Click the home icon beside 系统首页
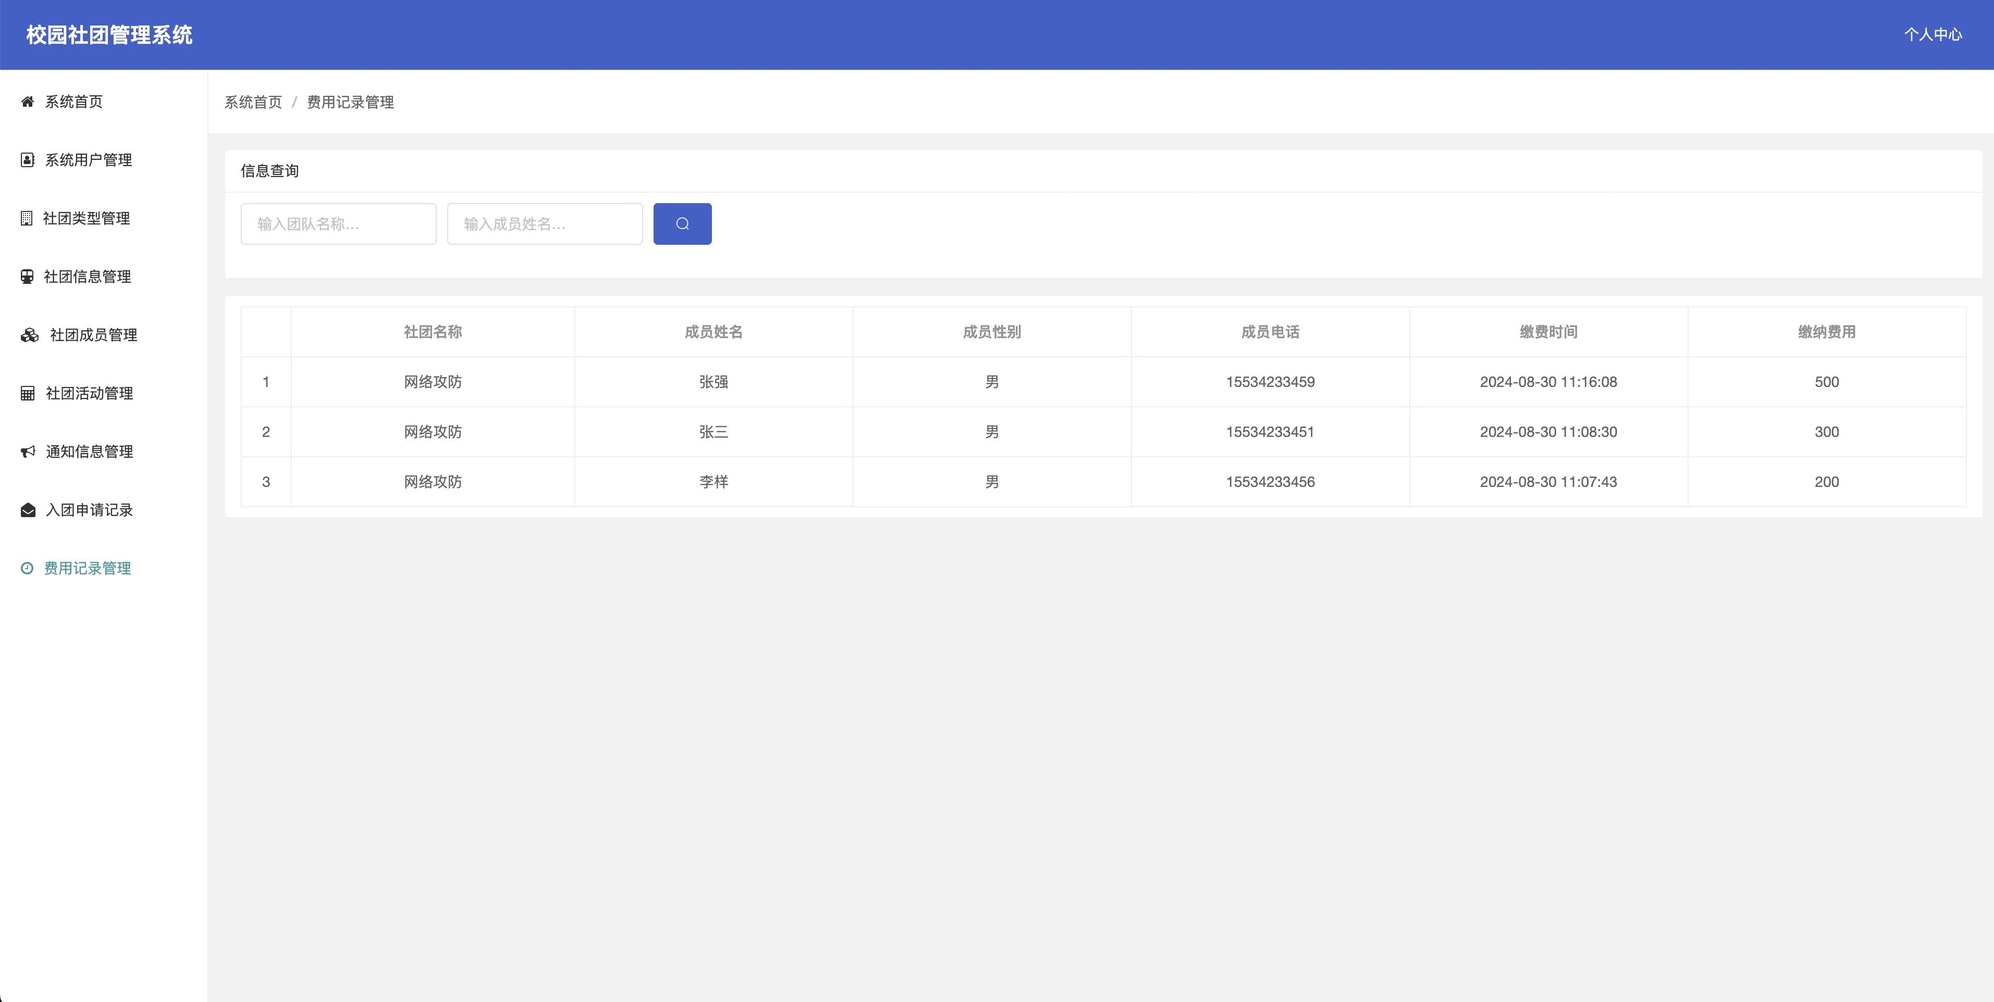 tap(28, 102)
